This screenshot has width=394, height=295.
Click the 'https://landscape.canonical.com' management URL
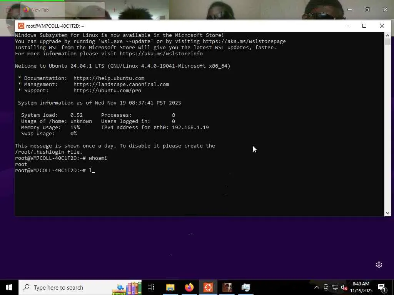point(121,85)
